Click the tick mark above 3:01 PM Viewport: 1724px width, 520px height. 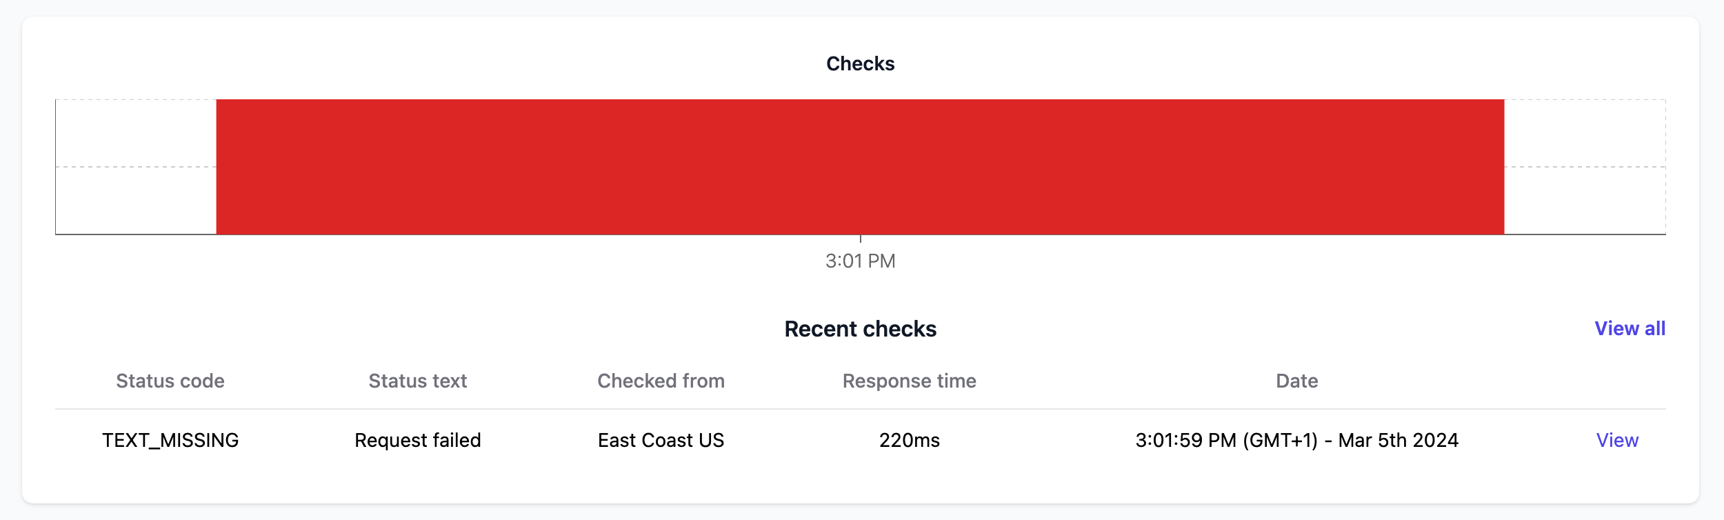(x=861, y=239)
